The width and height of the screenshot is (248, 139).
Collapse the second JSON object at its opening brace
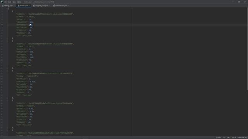click(7, 41)
